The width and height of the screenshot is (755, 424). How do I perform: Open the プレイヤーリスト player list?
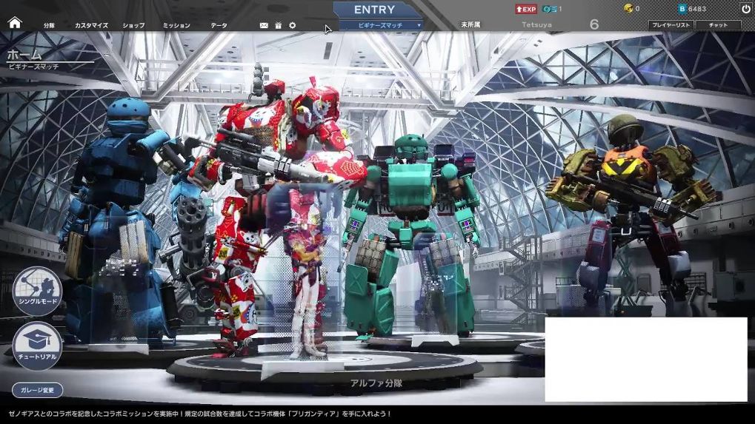tap(671, 25)
